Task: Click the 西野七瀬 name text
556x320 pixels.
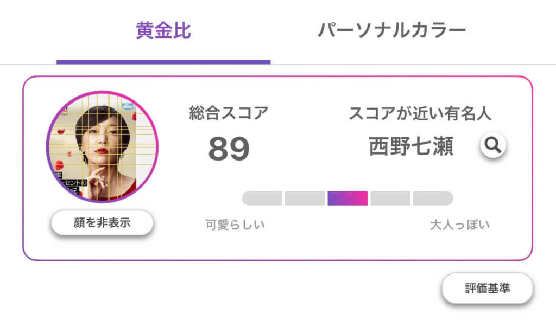Action: (x=411, y=146)
